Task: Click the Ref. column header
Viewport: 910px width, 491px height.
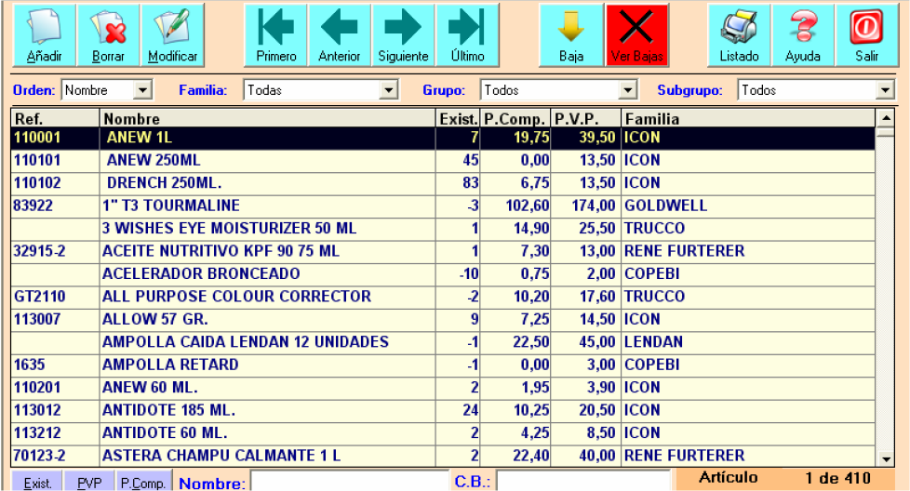Action: (55, 119)
